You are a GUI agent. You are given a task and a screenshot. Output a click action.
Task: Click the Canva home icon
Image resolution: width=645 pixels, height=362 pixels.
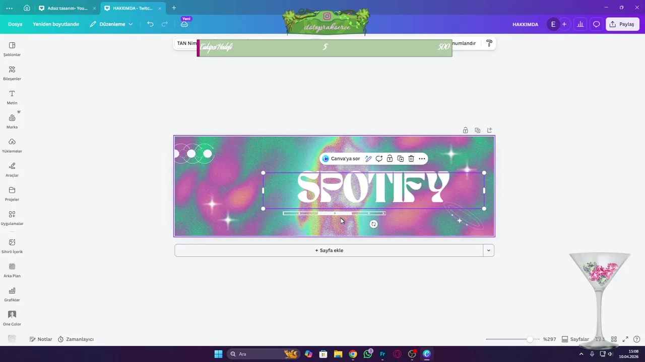pyautogui.click(x=27, y=8)
